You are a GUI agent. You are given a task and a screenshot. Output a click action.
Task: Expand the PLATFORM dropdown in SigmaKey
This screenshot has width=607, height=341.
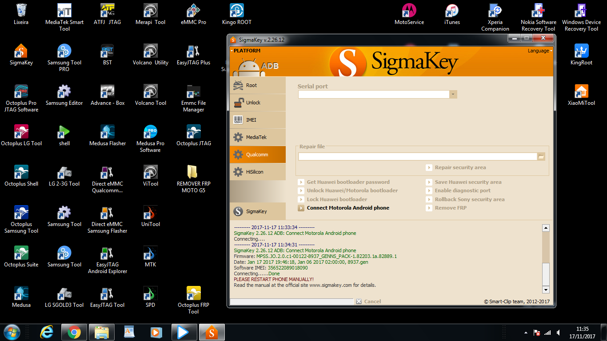tap(245, 51)
